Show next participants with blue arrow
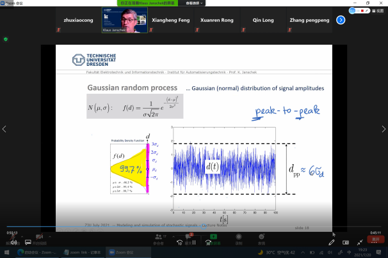This screenshot has width=388, height=258. pos(341,20)
